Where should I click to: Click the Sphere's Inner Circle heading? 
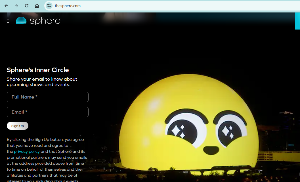[x=38, y=70]
